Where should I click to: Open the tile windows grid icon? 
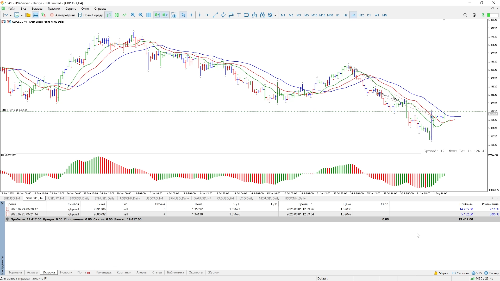coord(149,15)
